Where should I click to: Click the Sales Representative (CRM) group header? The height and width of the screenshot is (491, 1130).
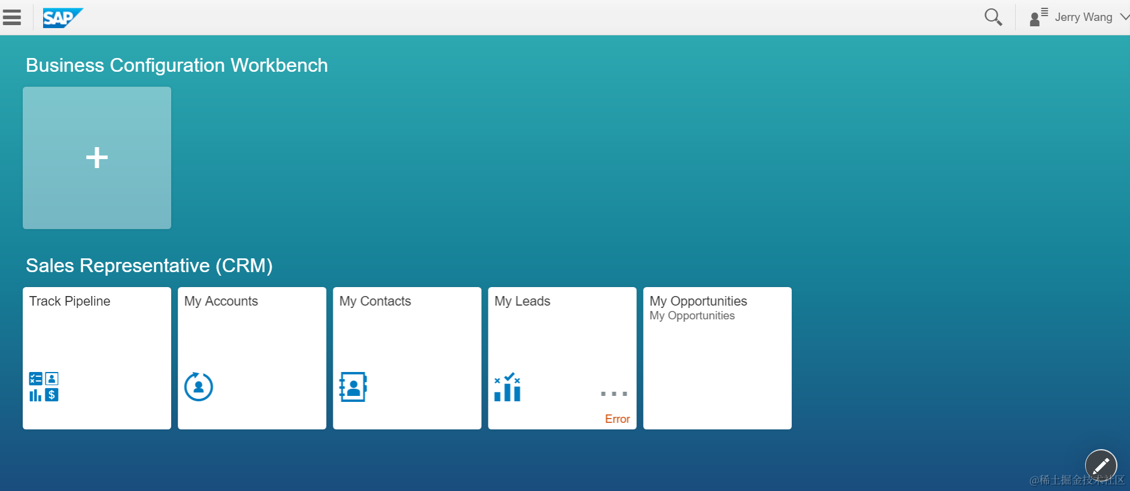149,266
